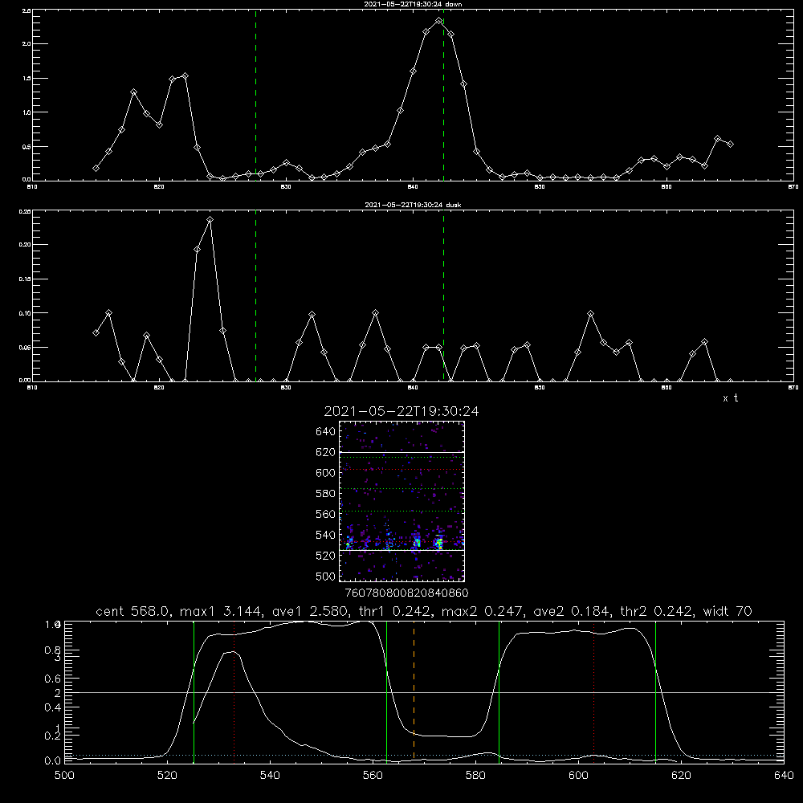Click the '0.10' y-axis label of the dusk plot
The width and height of the screenshot is (803, 803).
[25, 313]
